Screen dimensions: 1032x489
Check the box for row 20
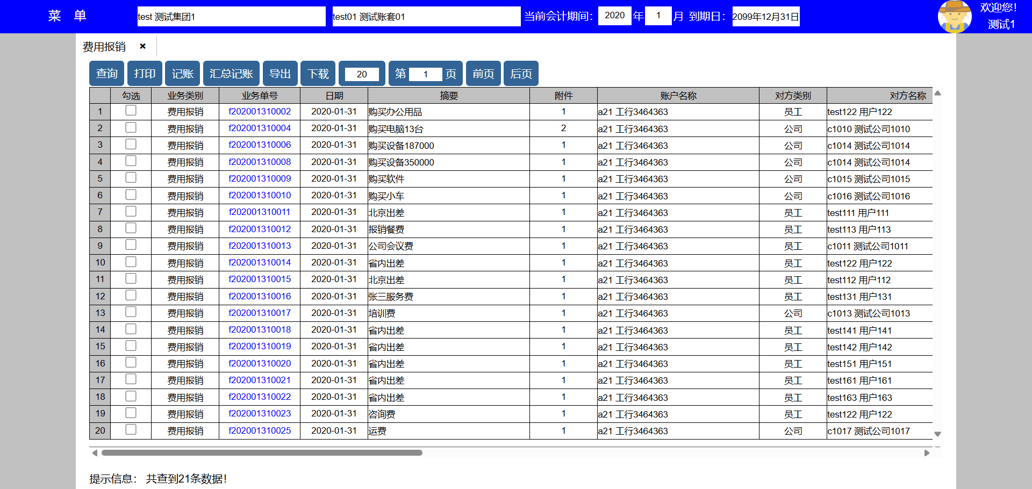[131, 430]
